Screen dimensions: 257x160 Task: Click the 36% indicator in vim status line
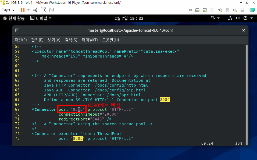pos(239,143)
